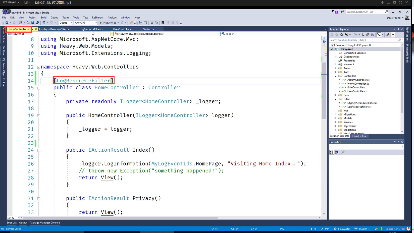Screen dimensions: 414x233
Task: Open the Any CPU platform dropdown
Action: tap(86, 23)
